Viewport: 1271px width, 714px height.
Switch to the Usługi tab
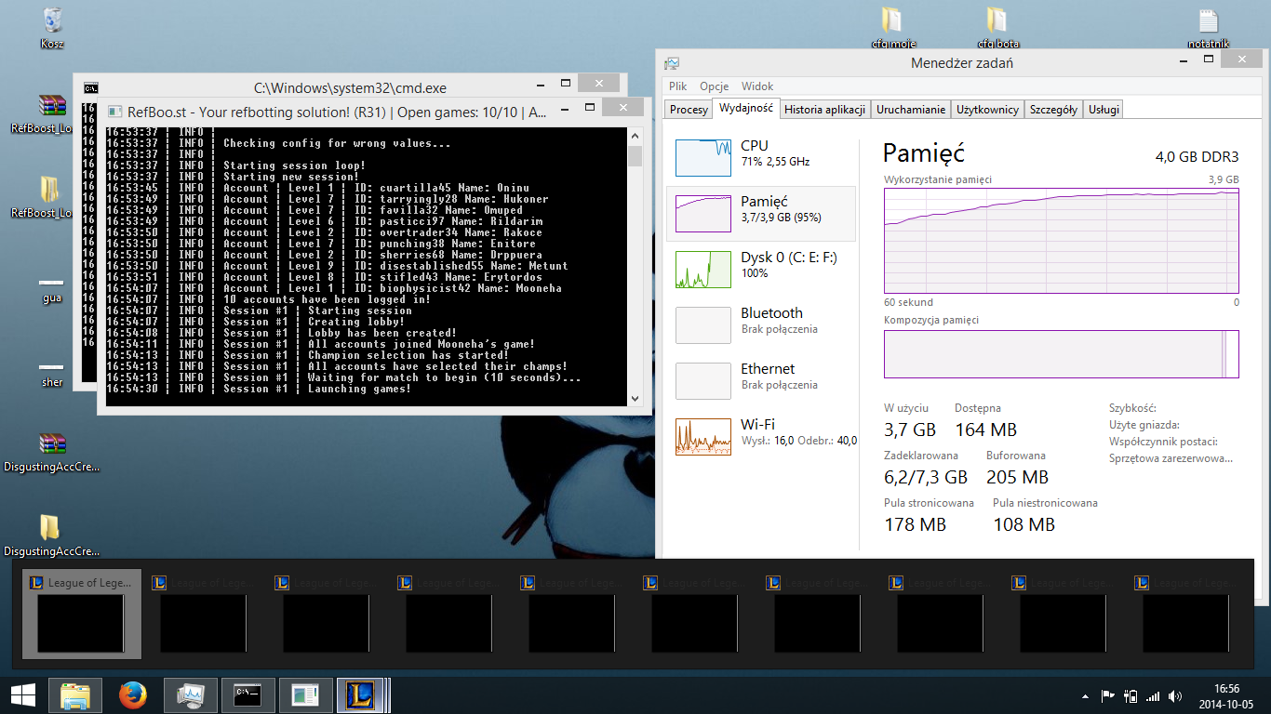[1104, 110]
